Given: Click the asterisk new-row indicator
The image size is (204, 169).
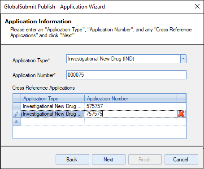Looking at the screenshot, I should pos(17,121).
